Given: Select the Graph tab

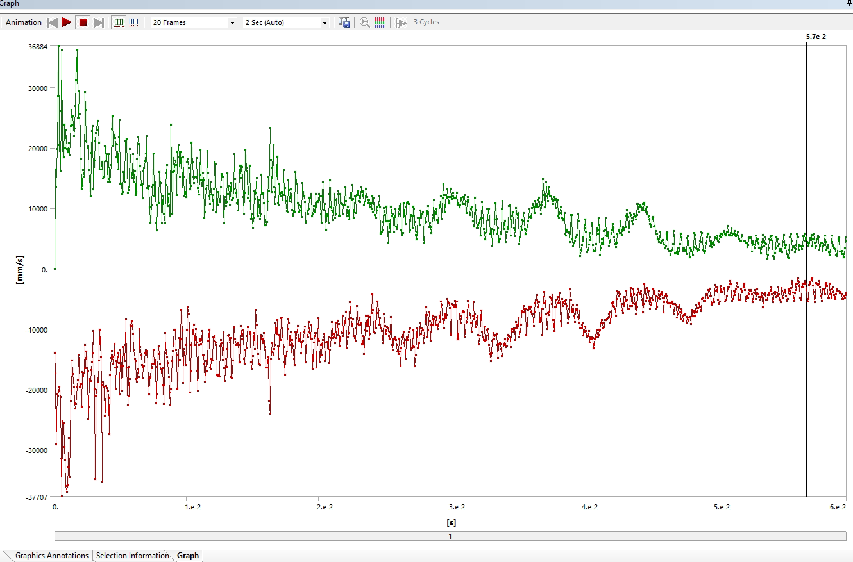Looking at the screenshot, I should point(188,556).
